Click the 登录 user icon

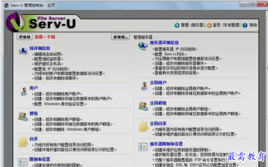tap(209, 25)
